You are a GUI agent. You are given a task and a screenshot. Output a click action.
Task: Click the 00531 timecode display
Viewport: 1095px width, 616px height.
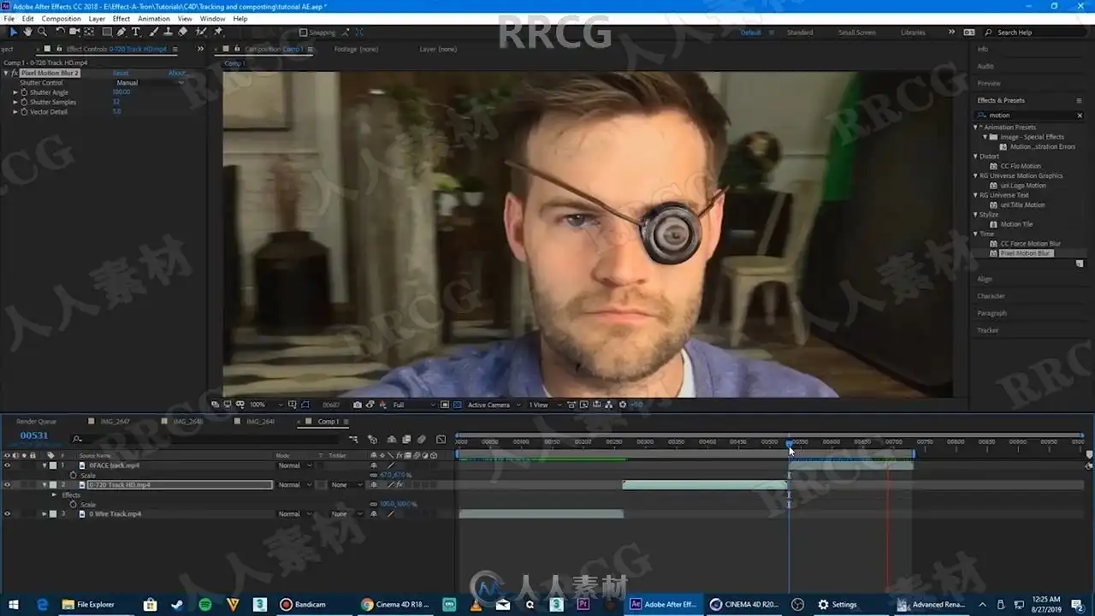[x=34, y=436]
